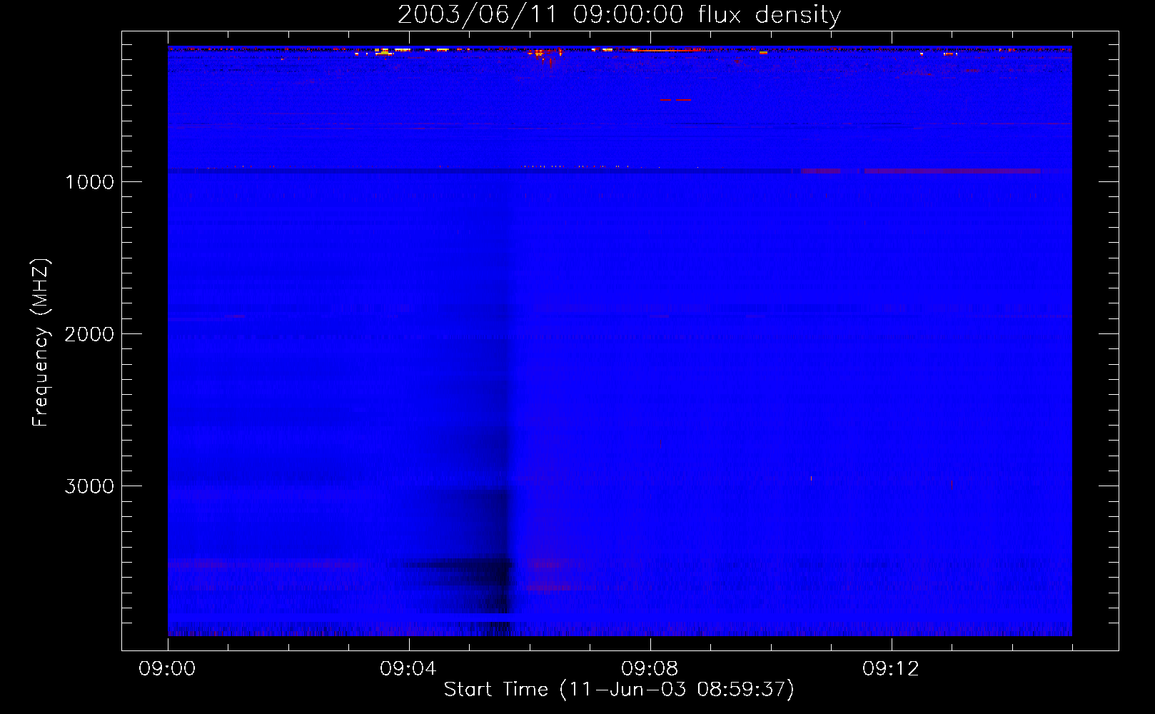
Task: Click the small red burst pair near 09:08
Action: click(x=675, y=100)
